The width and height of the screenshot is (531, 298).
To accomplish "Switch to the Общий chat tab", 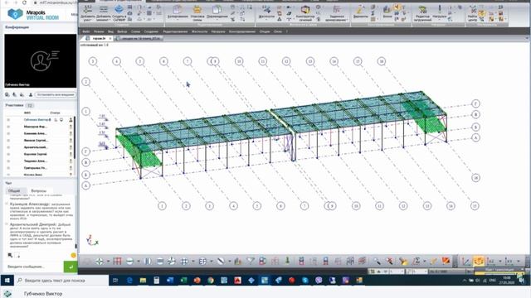I will [14, 191].
